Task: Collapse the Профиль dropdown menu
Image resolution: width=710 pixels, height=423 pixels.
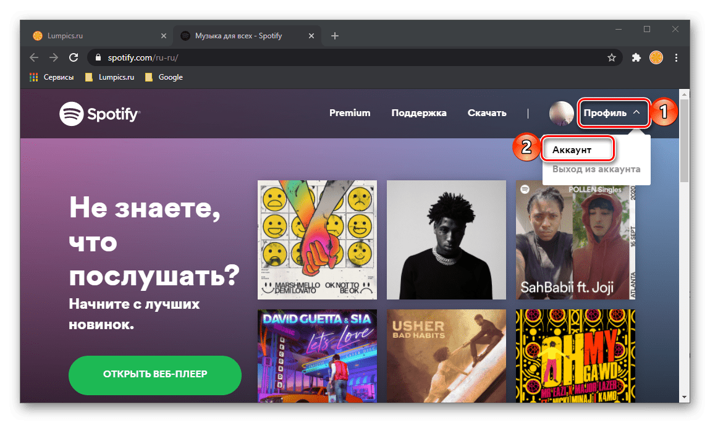Action: tap(614, 112)
